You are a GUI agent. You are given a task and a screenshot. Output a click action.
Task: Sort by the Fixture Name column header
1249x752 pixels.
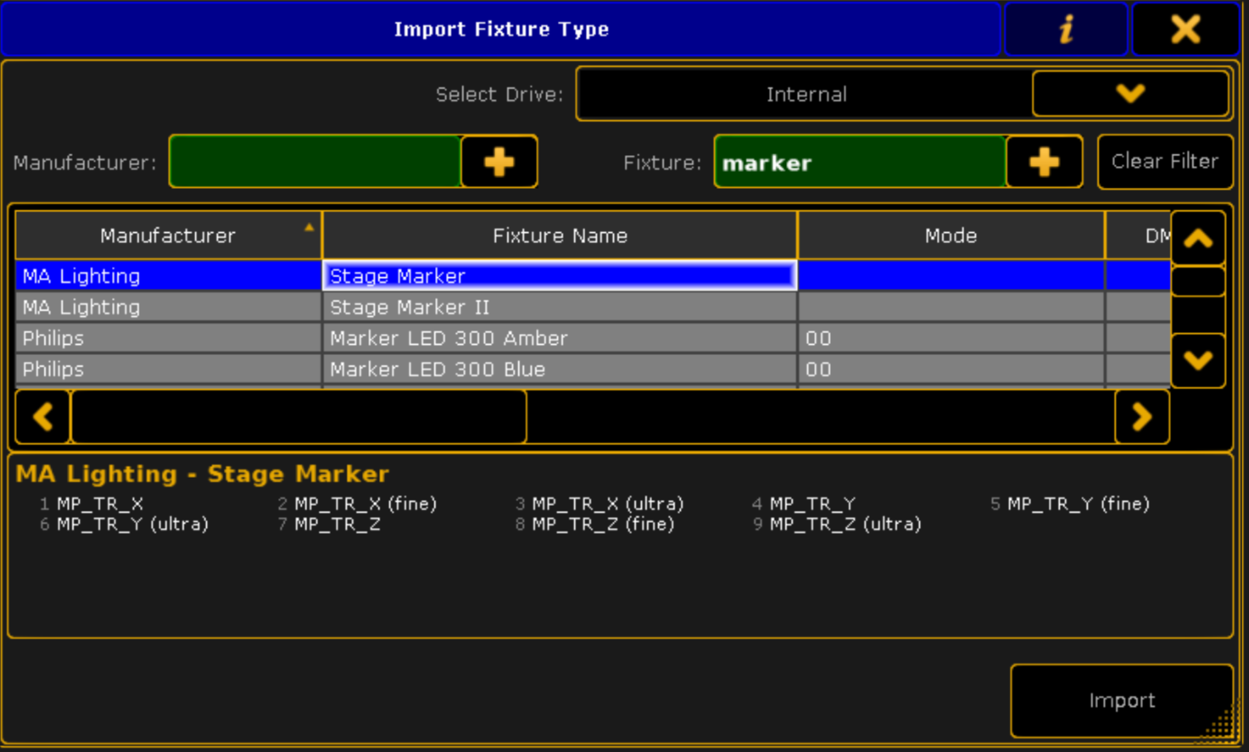click(x=560, y=235)
